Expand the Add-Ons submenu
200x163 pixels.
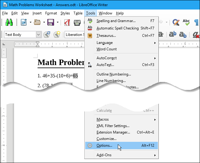[121, 155]
